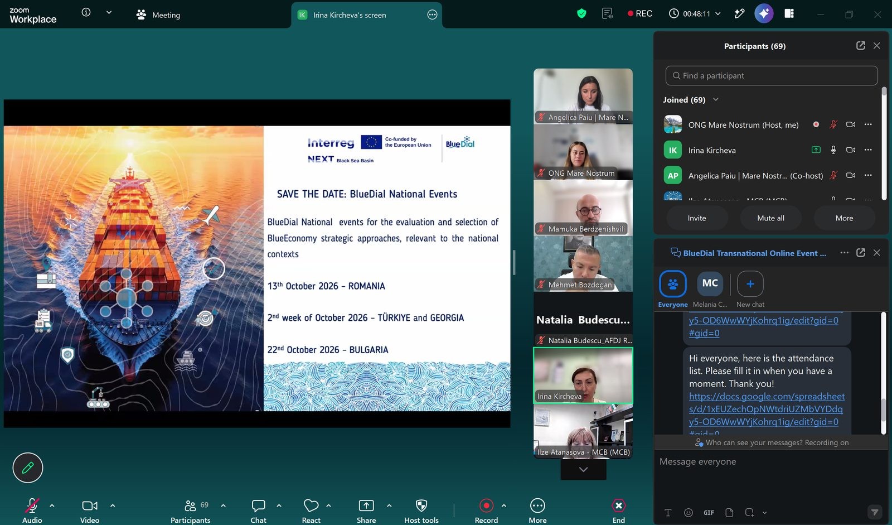Screen dimensions: 892x525
Task: Take a screenshot capture in chat
Action: click(749, 512)
